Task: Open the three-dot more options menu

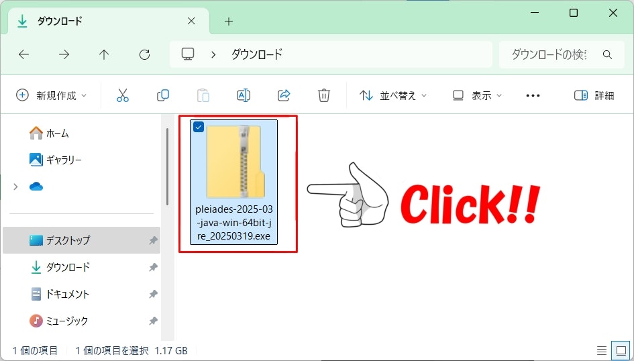Action: click(533, 96)
